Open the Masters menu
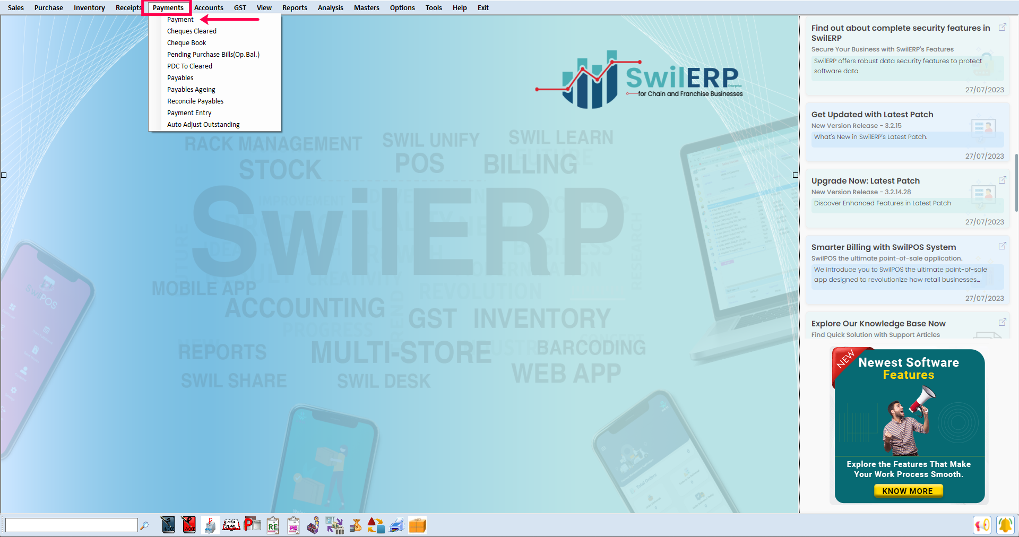The width and height of the screenshot is (1019, 537). coord(367,7)
